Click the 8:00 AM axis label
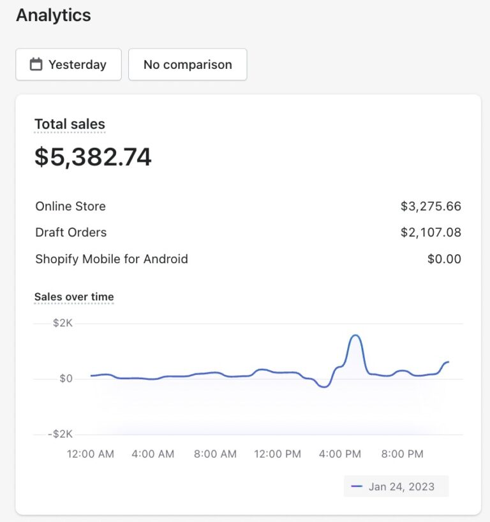Image resolution: width=490 pixels, height=522 pixels. 215,454
